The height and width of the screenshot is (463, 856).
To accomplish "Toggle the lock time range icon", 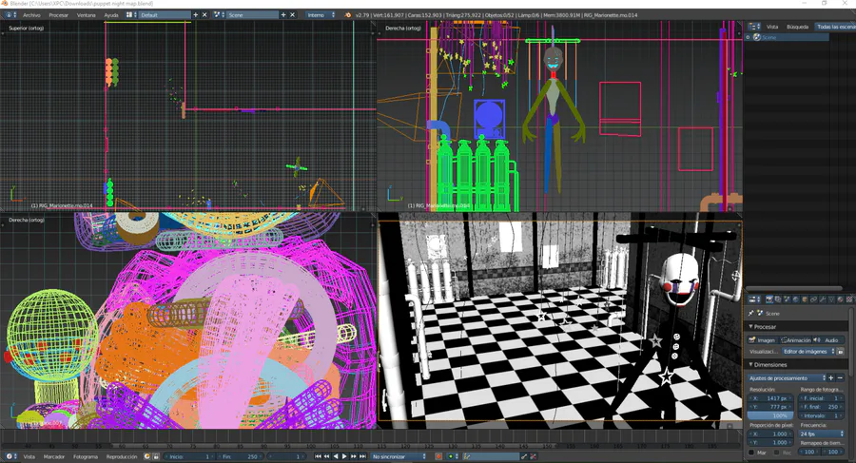I will (x=156, y=456).
